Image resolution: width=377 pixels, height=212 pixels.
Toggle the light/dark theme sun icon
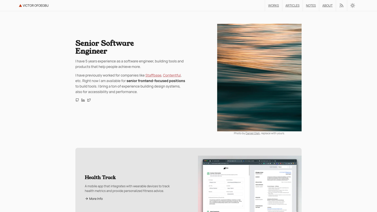click(x=352, y=6)
